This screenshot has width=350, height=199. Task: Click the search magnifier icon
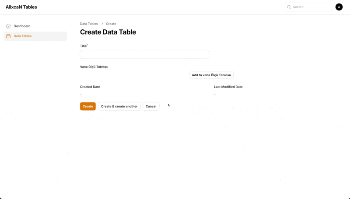coord(289,7)
